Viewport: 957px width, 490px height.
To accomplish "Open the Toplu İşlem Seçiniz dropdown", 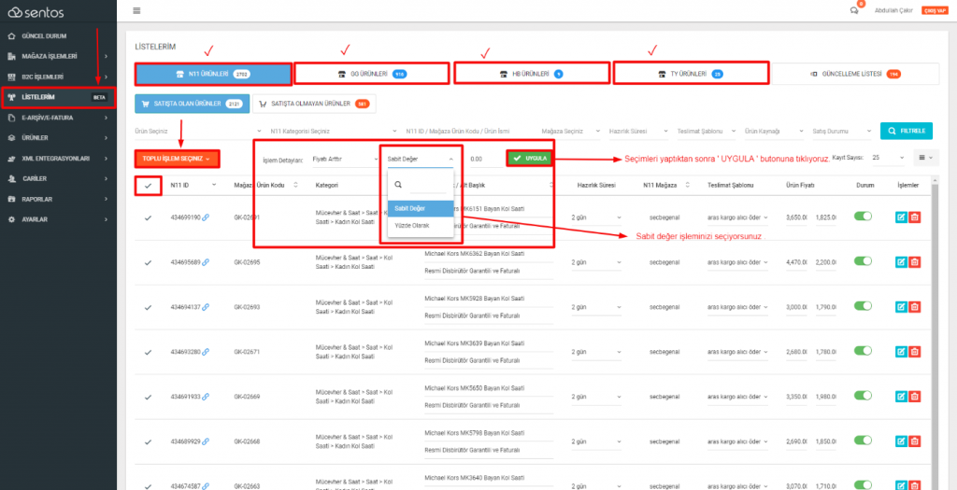I will point(176,159).
